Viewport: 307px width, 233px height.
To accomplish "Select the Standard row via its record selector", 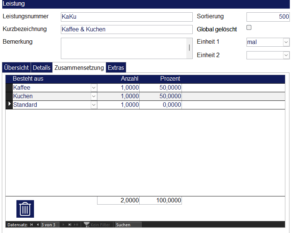I will (9, 105).
